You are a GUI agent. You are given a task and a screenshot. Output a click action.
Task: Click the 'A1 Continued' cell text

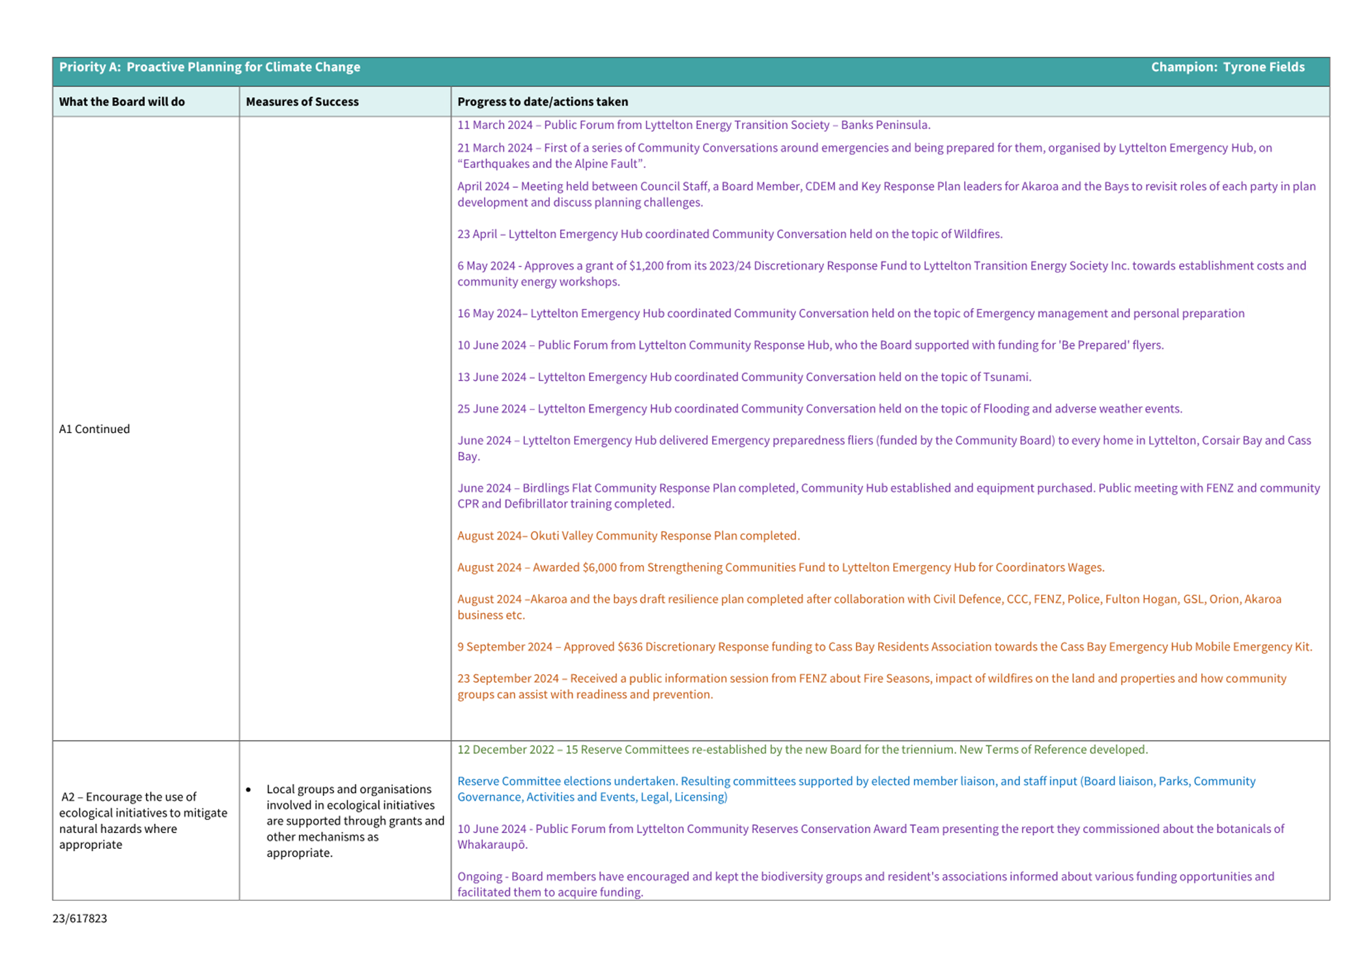(x=94, y=429)
